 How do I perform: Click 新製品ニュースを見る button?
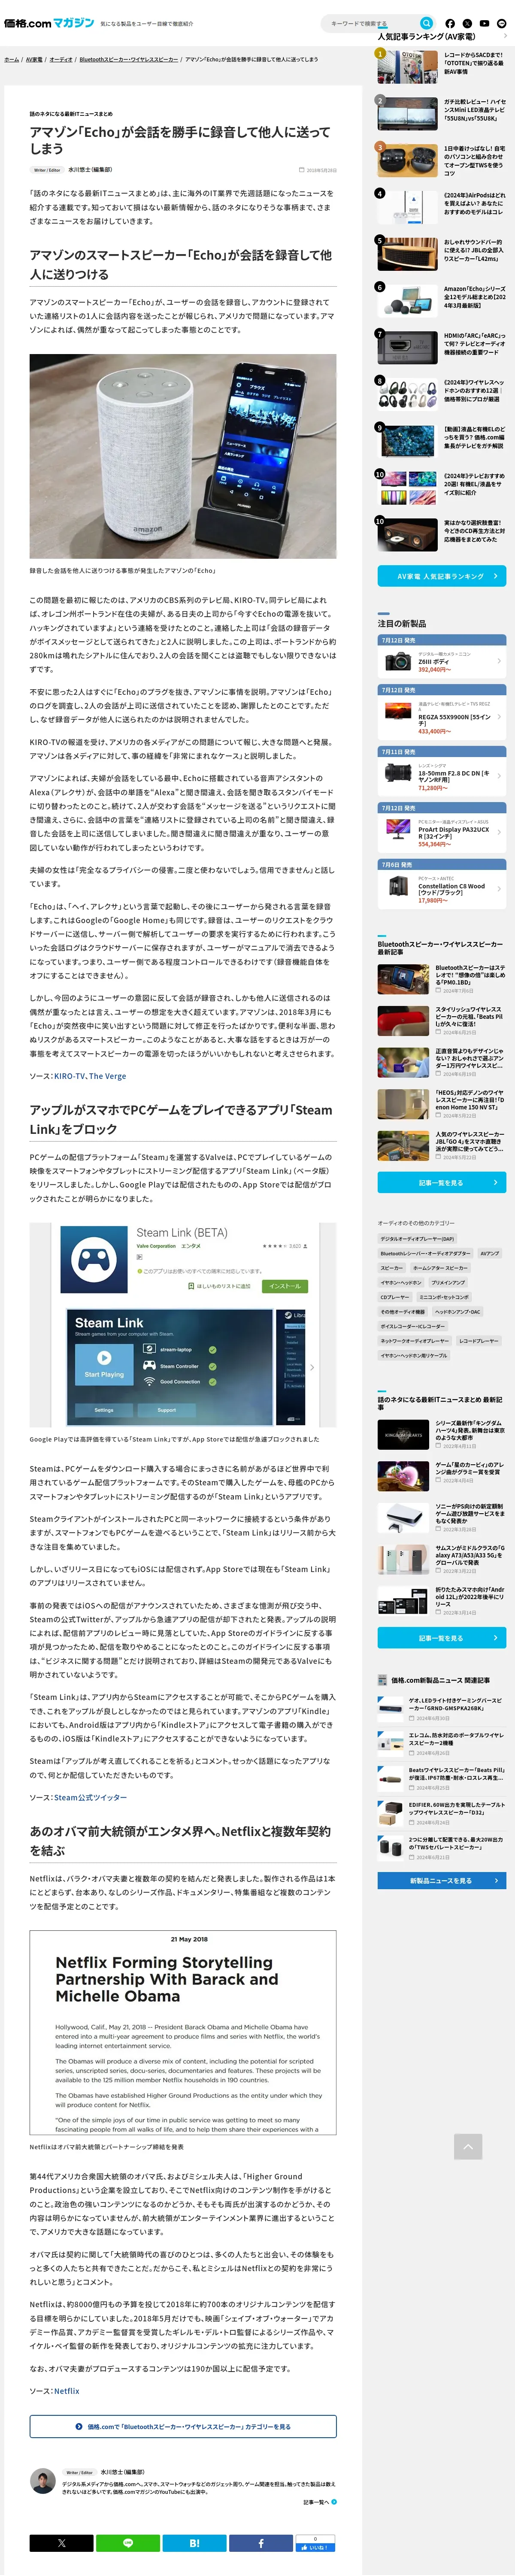click(x=441, y=1880)
